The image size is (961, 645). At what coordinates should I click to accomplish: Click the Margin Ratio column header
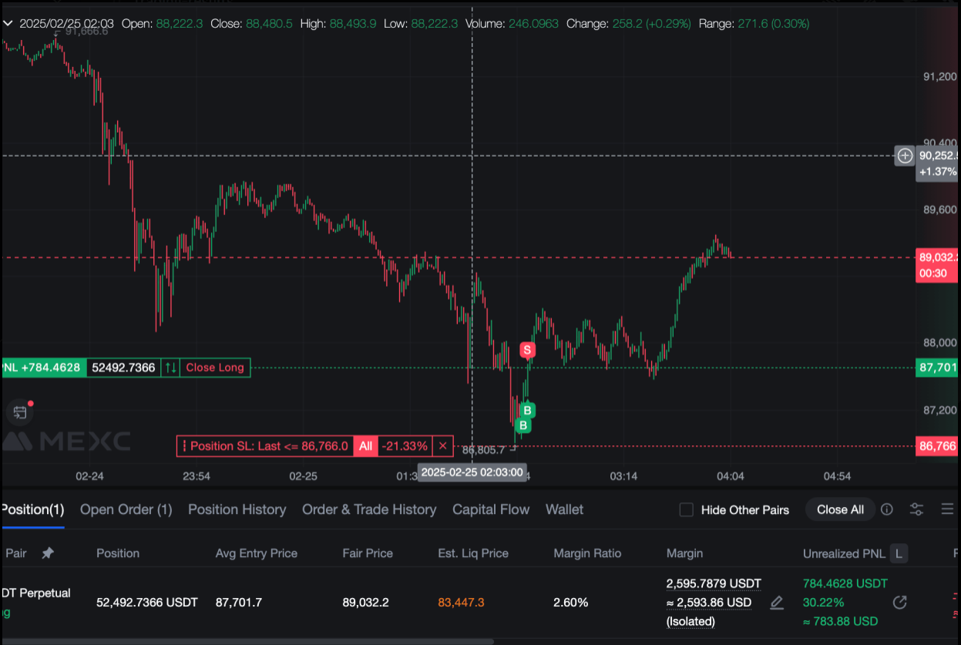pos(587,553)
